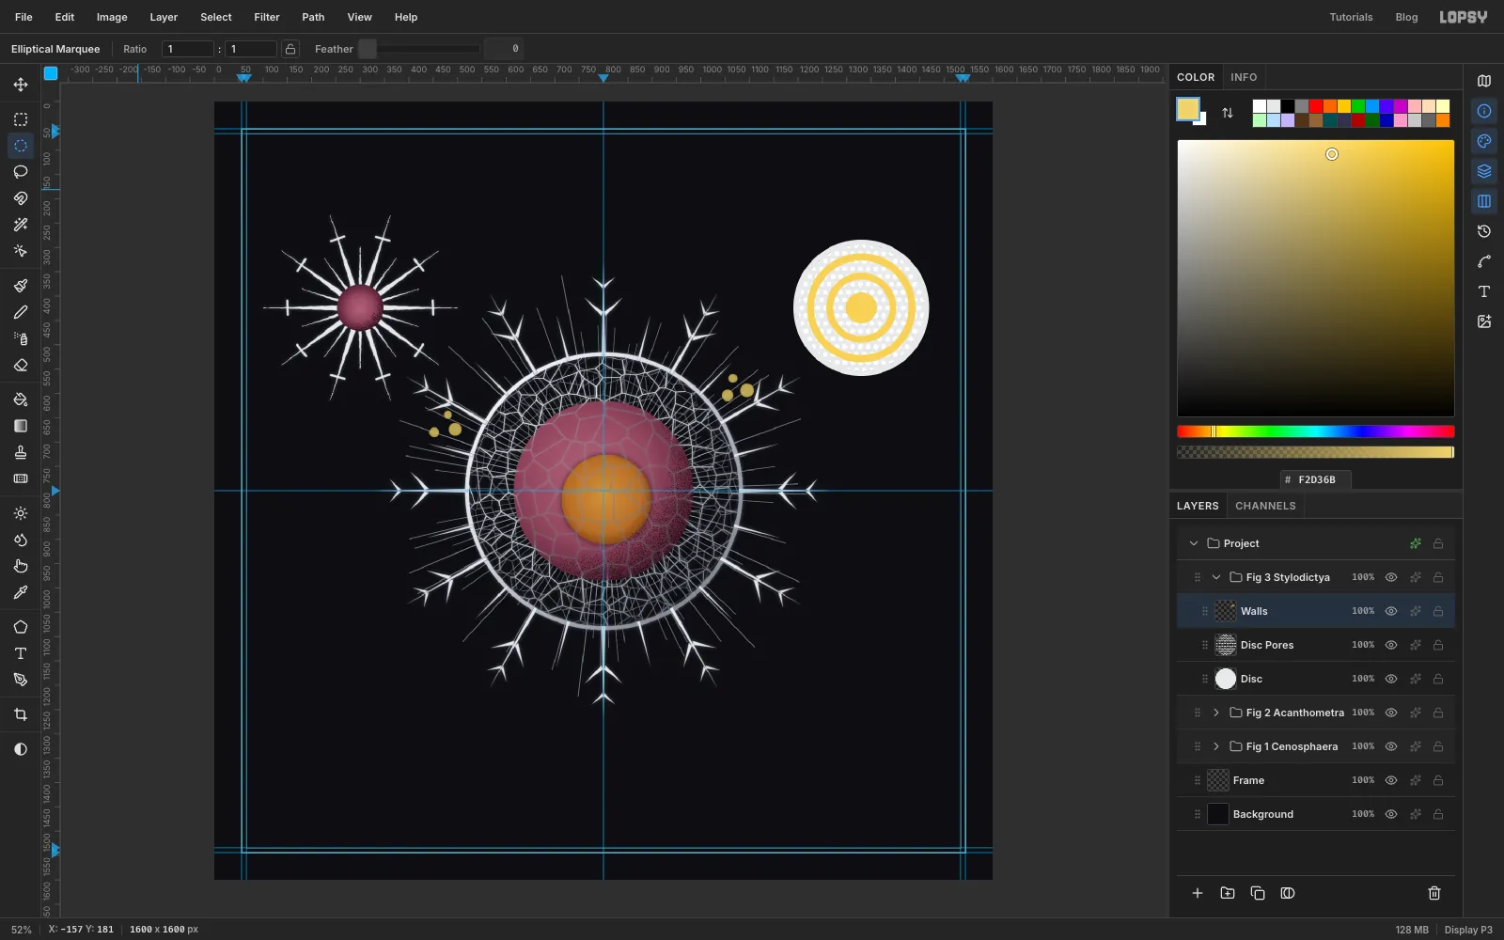The image size is (1504, 940).
Task: Toggle the ratio lock button
Action: [291, 49]
